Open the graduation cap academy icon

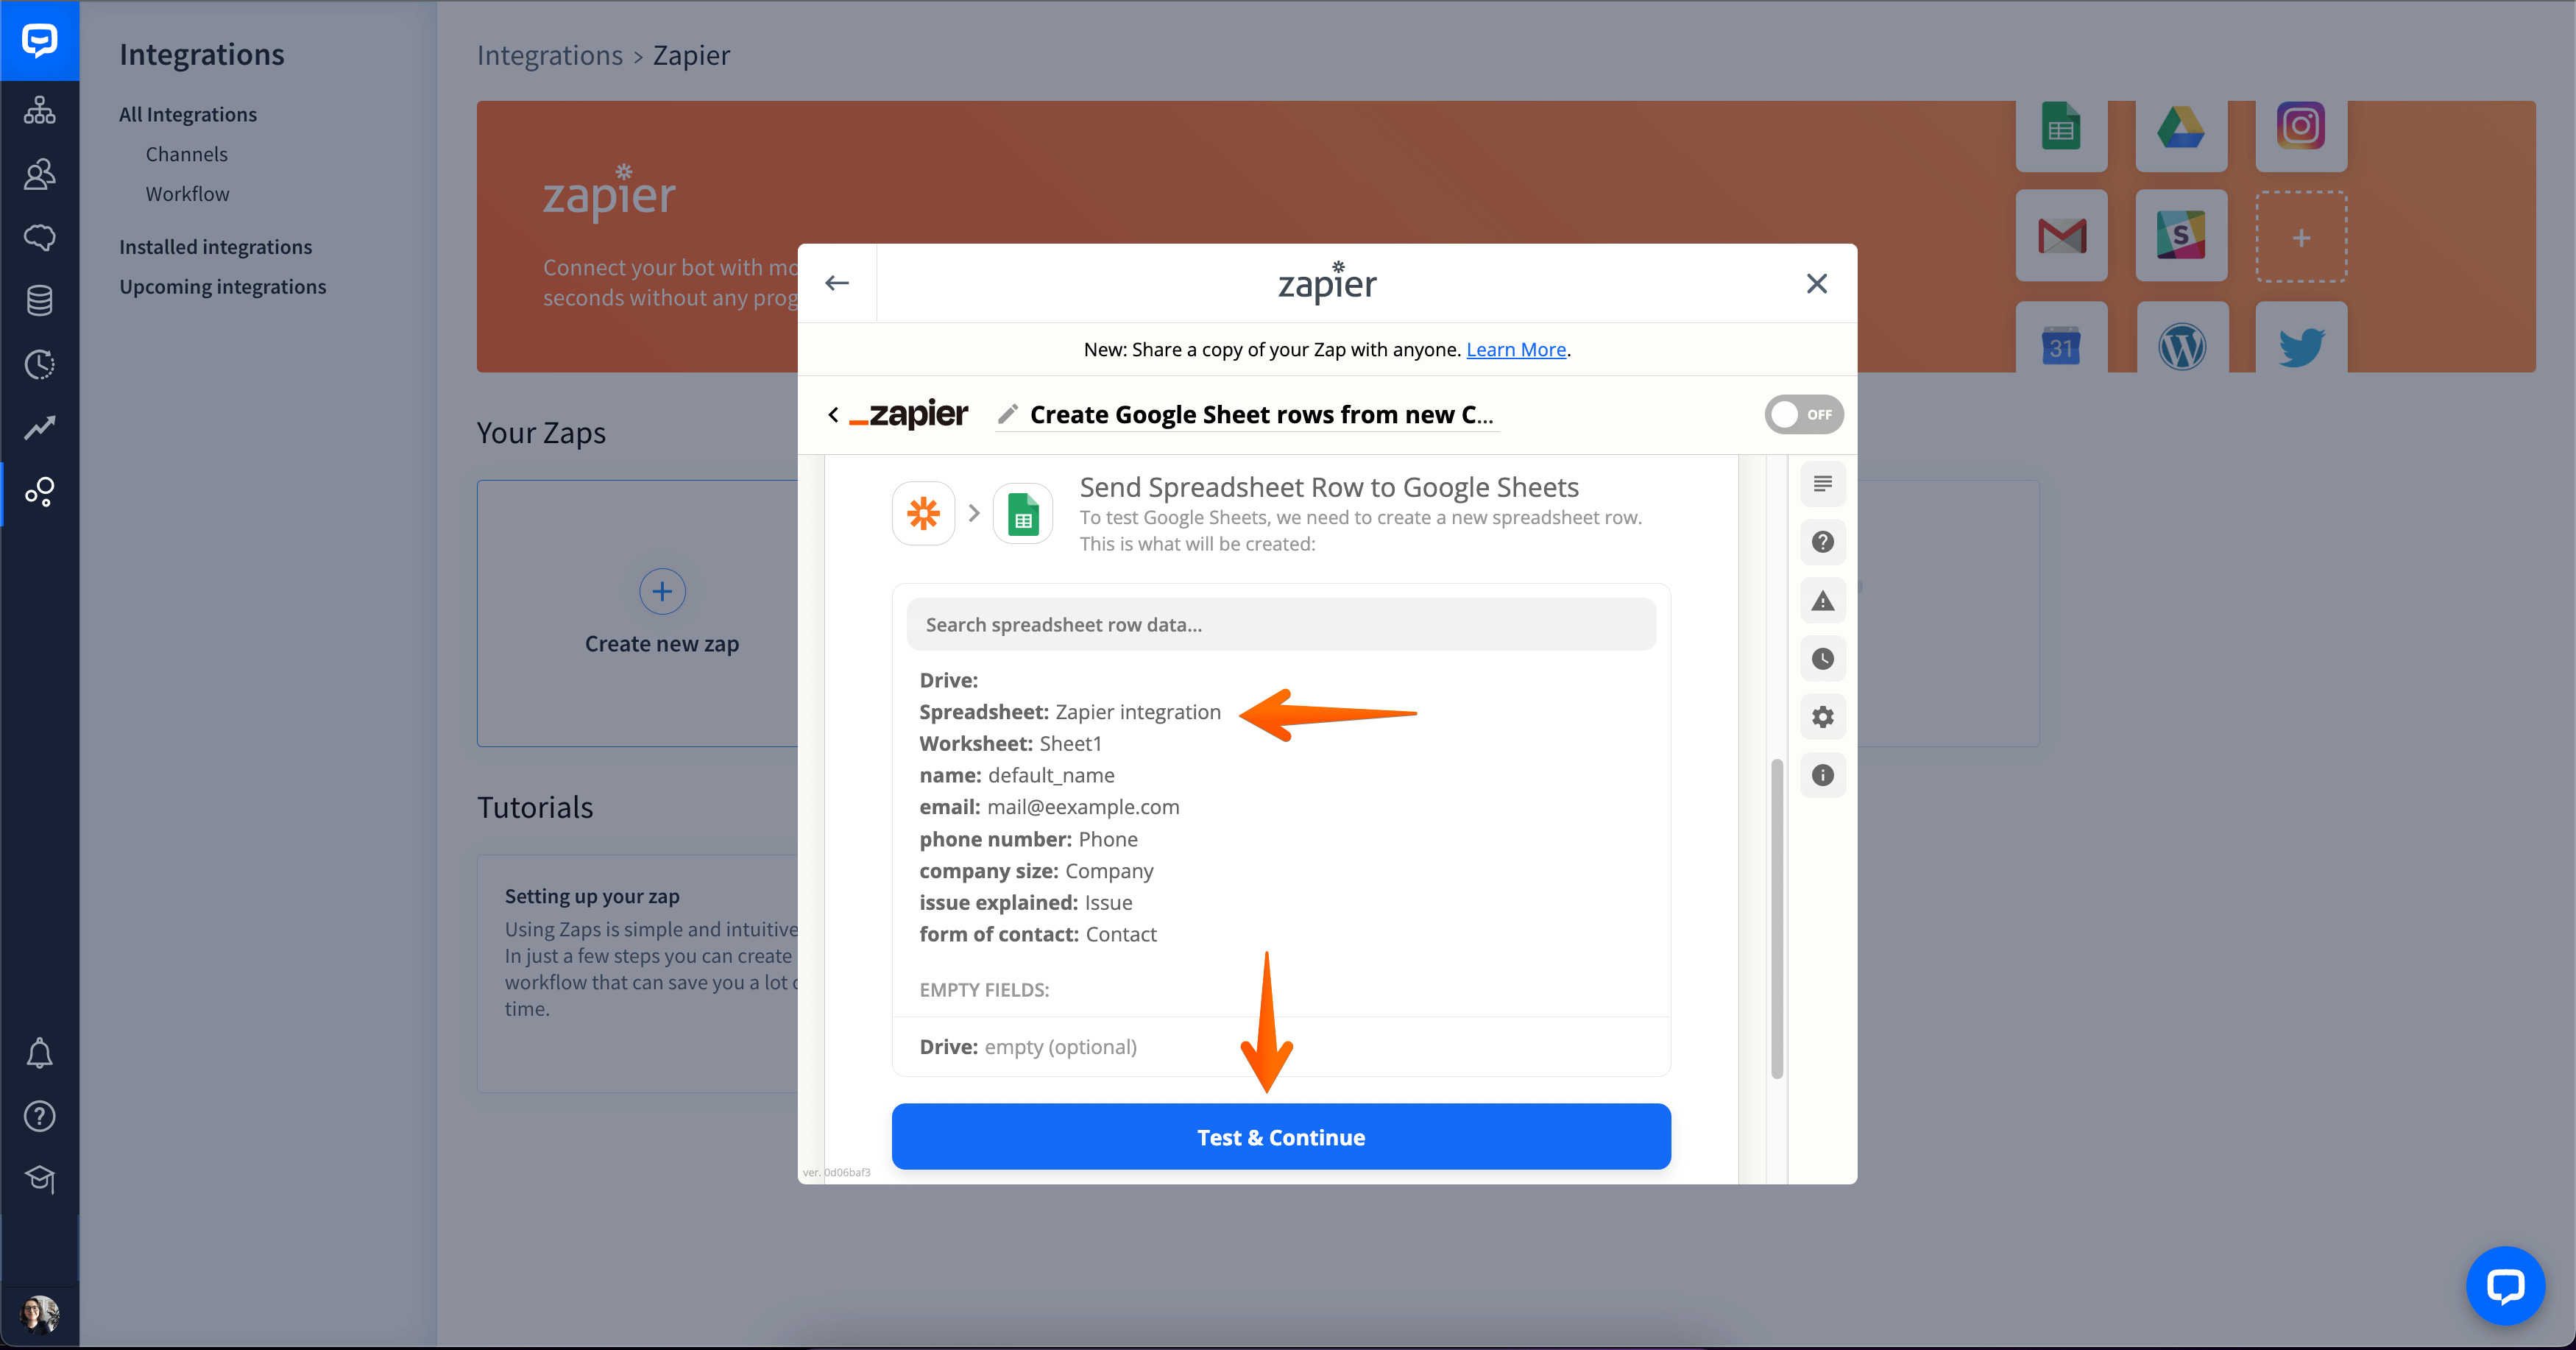(x=39, y=1179)
